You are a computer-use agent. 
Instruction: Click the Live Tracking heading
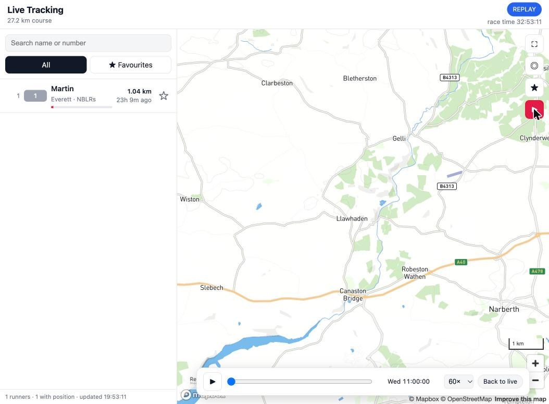click(35, 10)
